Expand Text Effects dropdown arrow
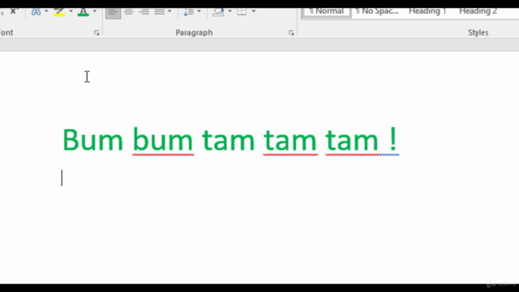 point(46,11)
